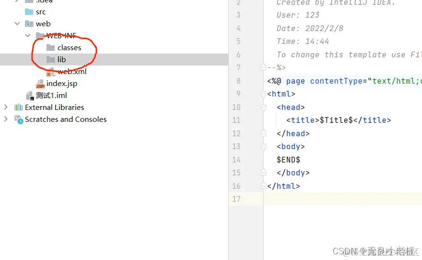Click the lib folder icon
Image resolution: width=422 pixels, height=260 pixels.
51,59
